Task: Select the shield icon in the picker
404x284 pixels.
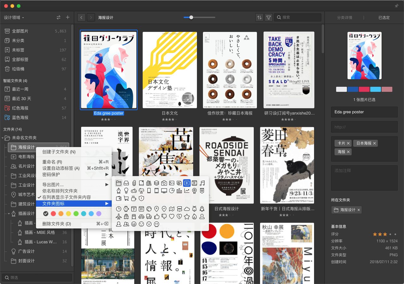Action: (141, 198)
